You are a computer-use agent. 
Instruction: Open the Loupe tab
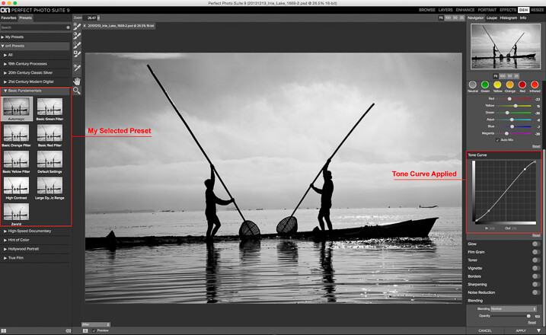(x=492, y=18)
